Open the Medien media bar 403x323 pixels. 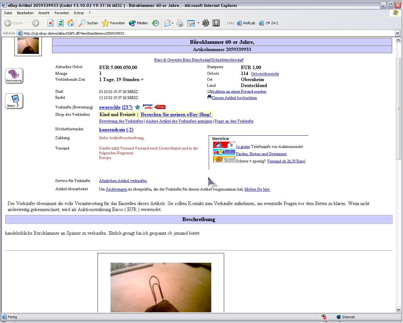coord(139,23)
